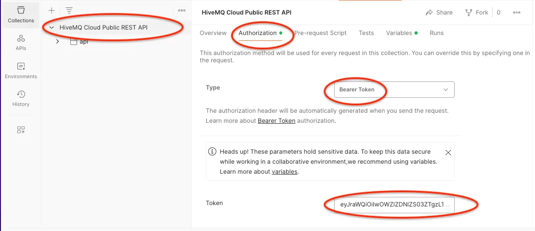Switch to the Tests tab
Viewport: 535px width, 231px height.
click(x=366, y=33)
